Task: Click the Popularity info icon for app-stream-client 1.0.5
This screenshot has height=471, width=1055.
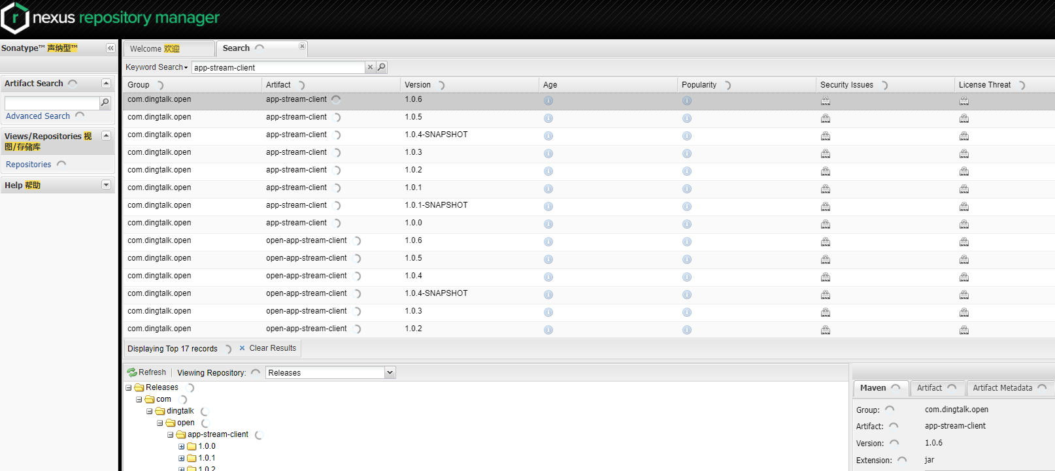Action: coord(687,118)
